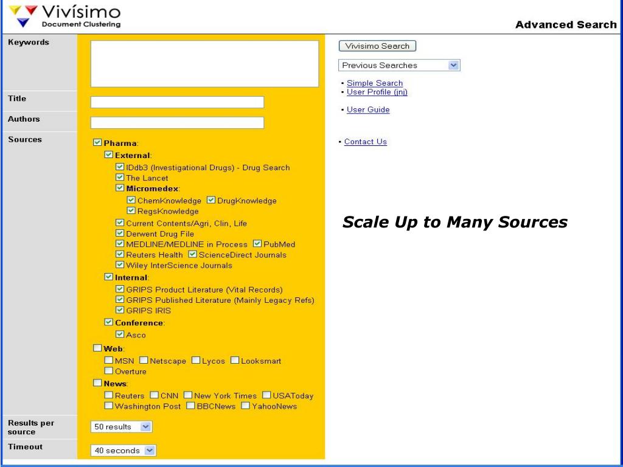Check the News group checkbox
Image resolution: width=623 pixels, height=467 pixels.
click(x=97, y=383)
